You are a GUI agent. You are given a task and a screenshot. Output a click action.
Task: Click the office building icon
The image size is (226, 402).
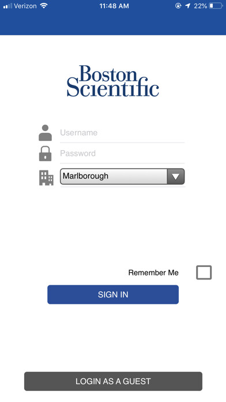point(46,178)
